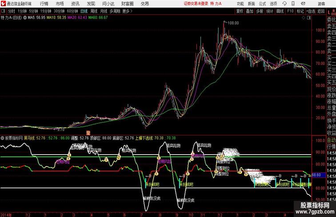Click the 顶部区: 88.00 indicator value
Viewport: 336px width, 217px height.
[x=100, y=138]
